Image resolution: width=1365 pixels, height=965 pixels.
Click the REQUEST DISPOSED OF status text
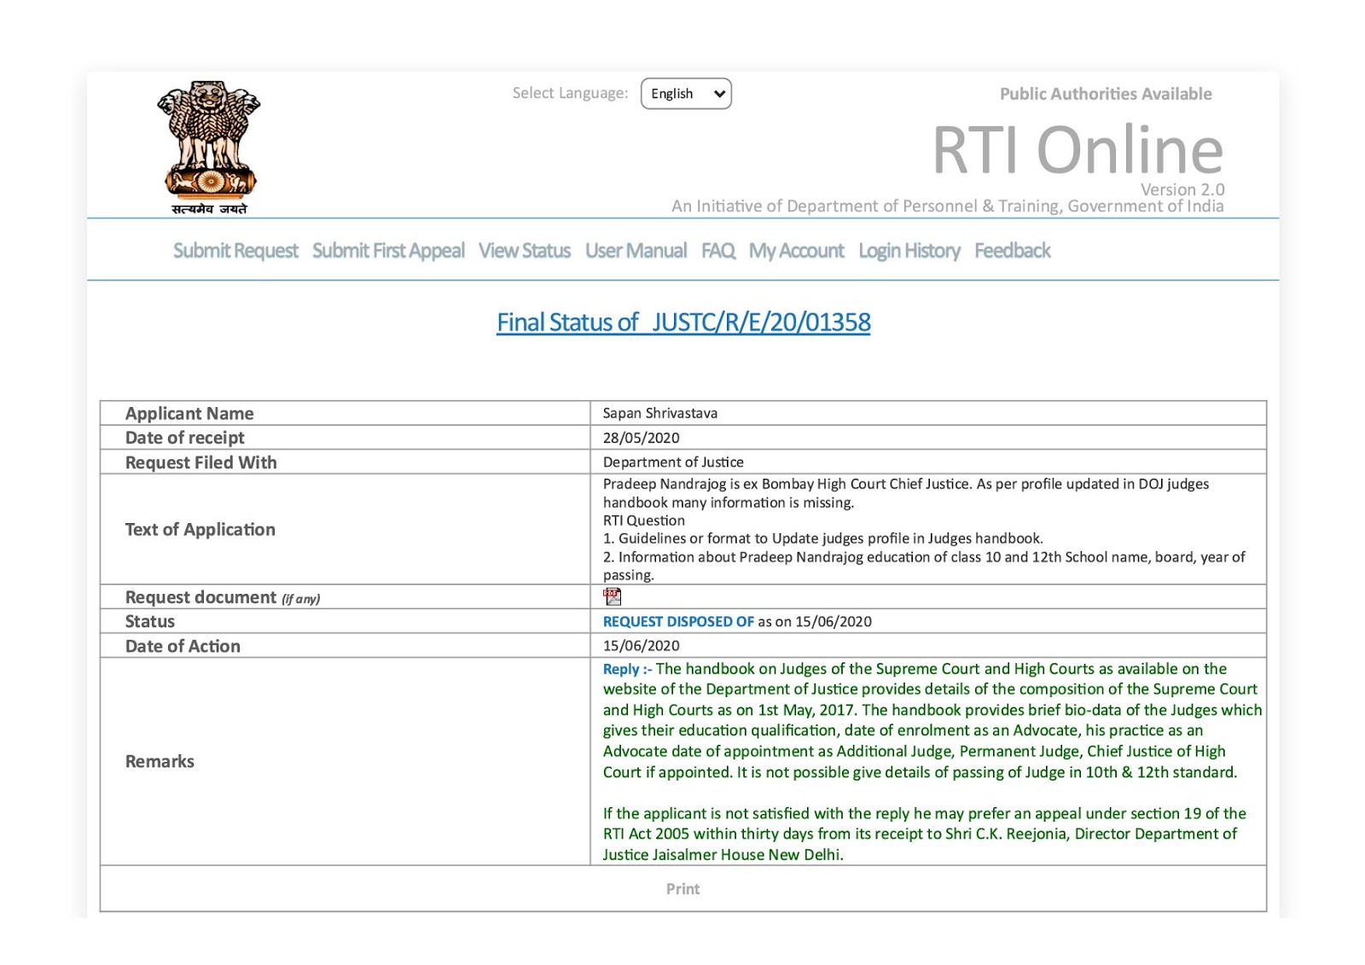678,622
